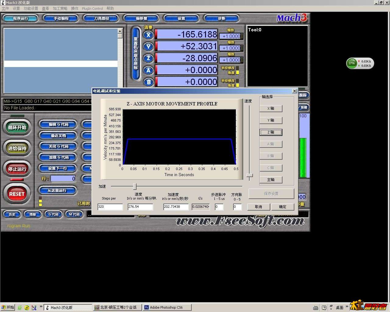This screenshot has height=312, width=390.
Task: Click the red RESET emergency button
Action: (17, 194)
